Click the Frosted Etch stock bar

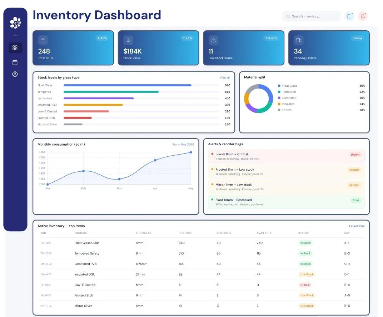[78, 118]
